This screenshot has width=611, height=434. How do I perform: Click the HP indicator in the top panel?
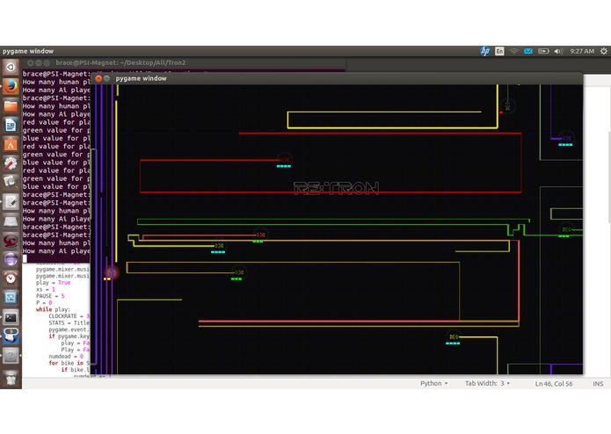(x=484, y=51)
